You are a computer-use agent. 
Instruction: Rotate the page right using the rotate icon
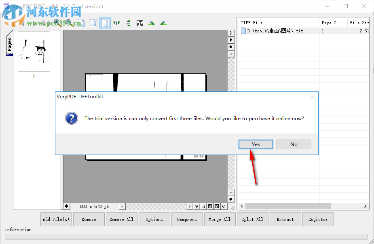[163, 23]
